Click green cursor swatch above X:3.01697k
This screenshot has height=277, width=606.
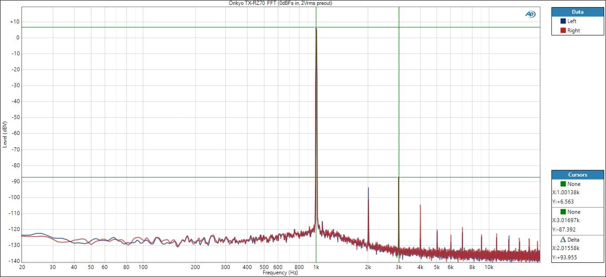563,212
